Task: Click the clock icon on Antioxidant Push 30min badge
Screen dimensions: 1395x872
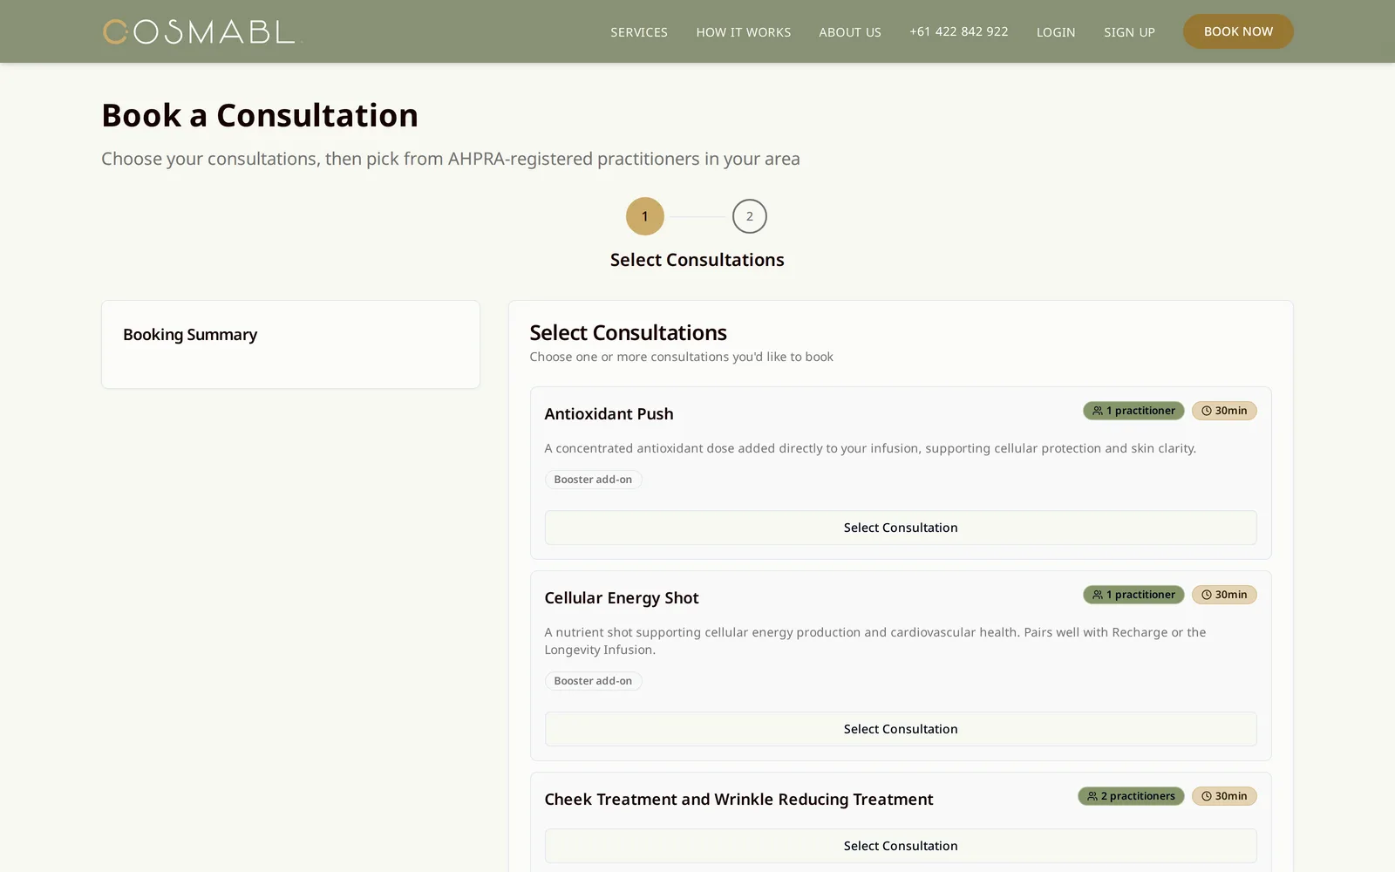Action: tap(1207, 411)
